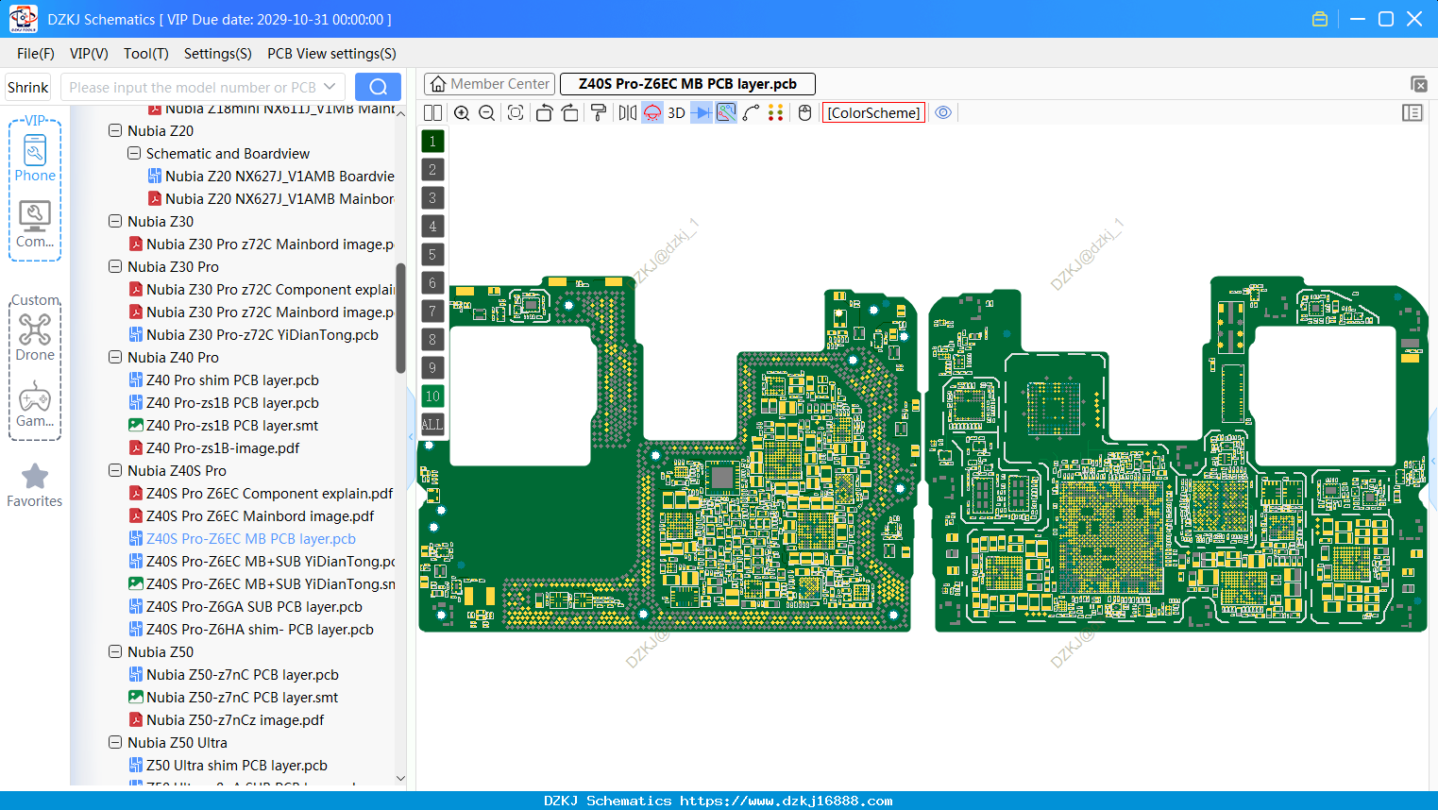Toggle the blue diode symbol display

tap(702, 113)
